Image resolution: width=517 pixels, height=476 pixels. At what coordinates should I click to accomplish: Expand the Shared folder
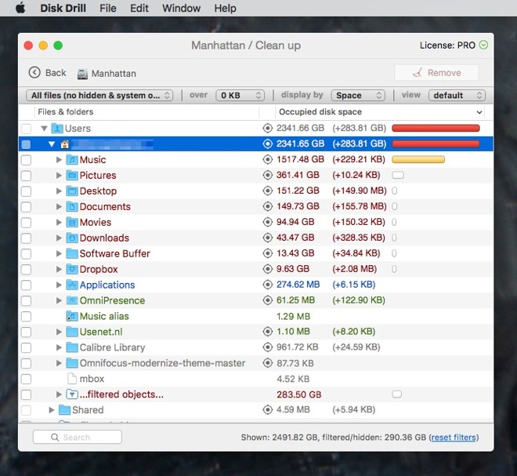[52, 409]
